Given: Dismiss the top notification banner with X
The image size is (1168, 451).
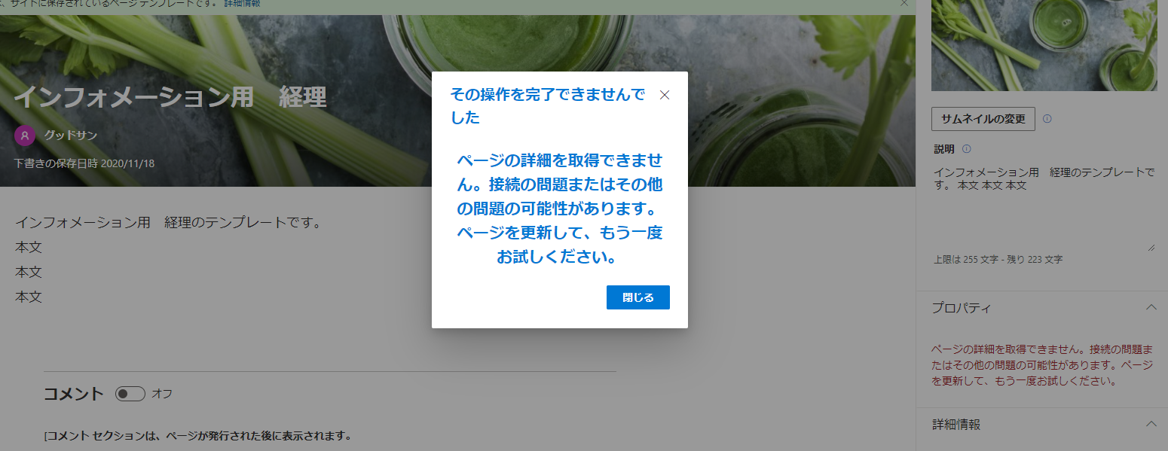Looking at the screenshot, I should point(904,4).
